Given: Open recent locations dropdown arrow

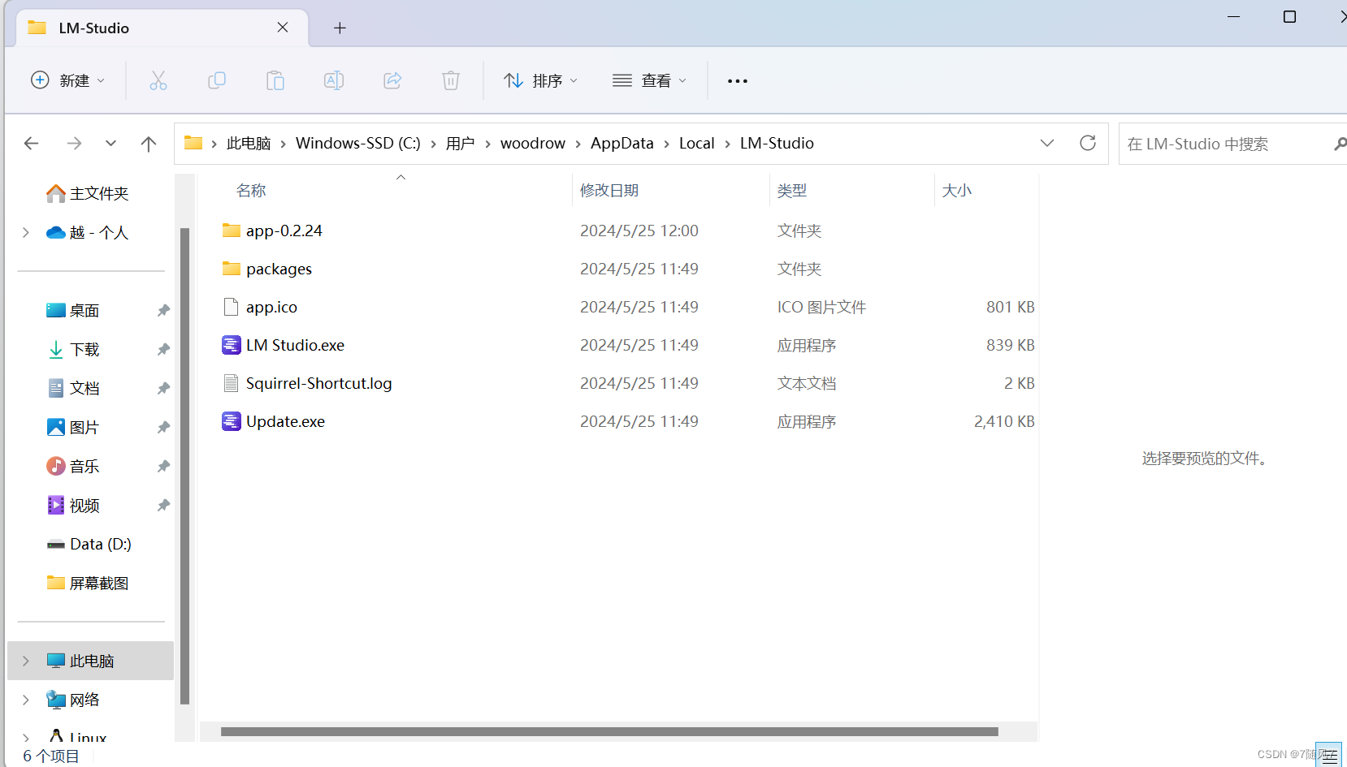Looking at the screenshot, I should point(110,144).
